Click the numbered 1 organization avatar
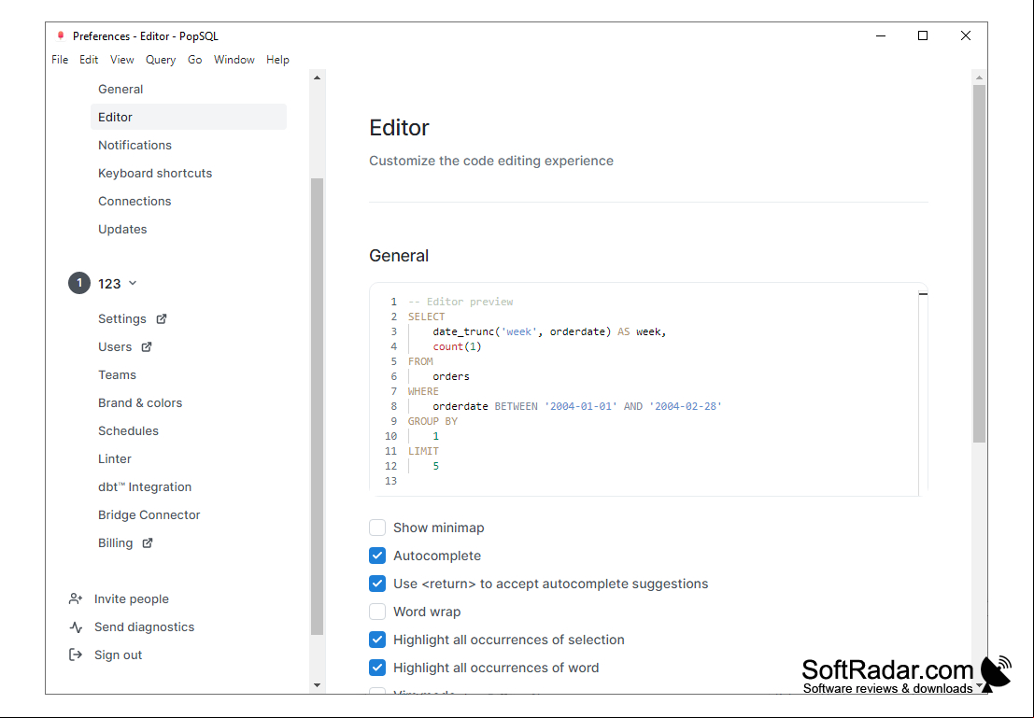 (79, 284)
